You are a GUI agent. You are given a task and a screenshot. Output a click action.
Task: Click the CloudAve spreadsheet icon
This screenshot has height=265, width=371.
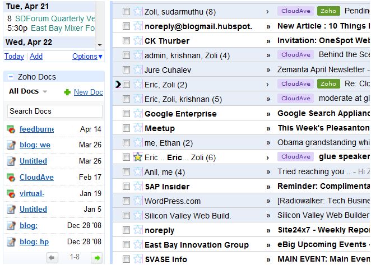[11, 177]
